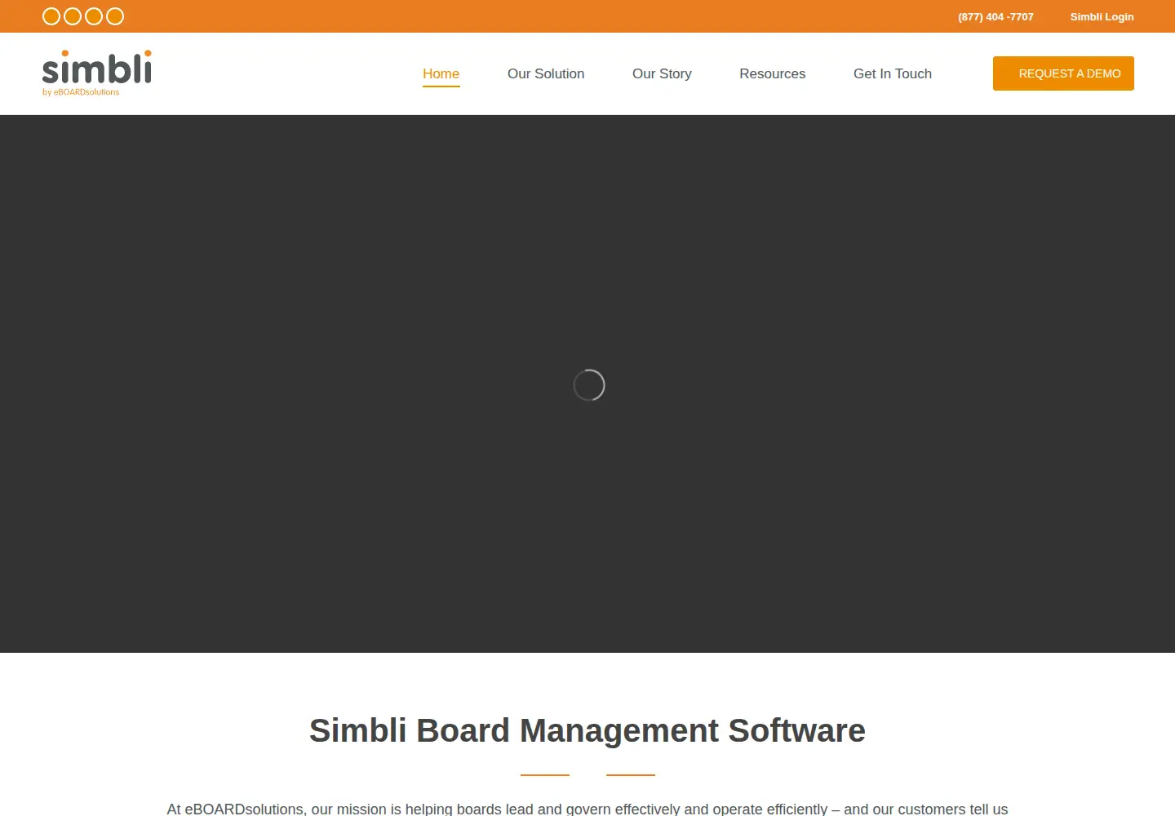
Task: Click the rightmost of the four circle icons
Action: (115, 16)
